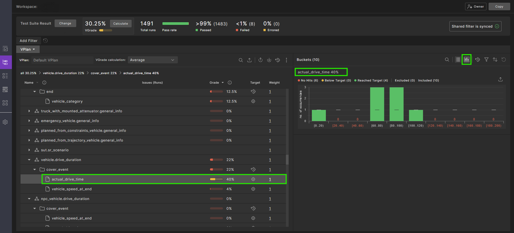Click the Add Filter button
The width and height of the screenshot is (514, 233).
point(28,41)
